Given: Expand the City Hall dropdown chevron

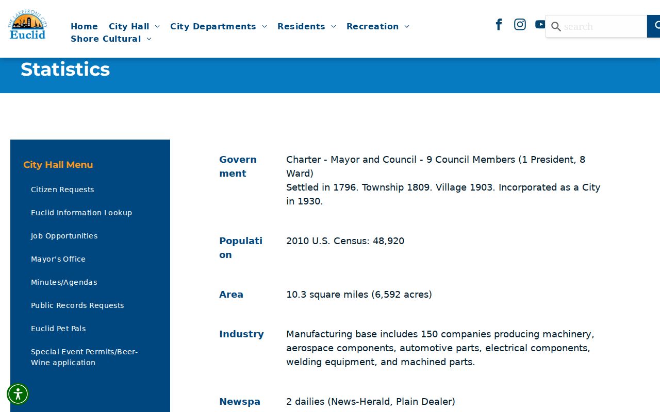Looking at the screenshot, I should 157,26.
